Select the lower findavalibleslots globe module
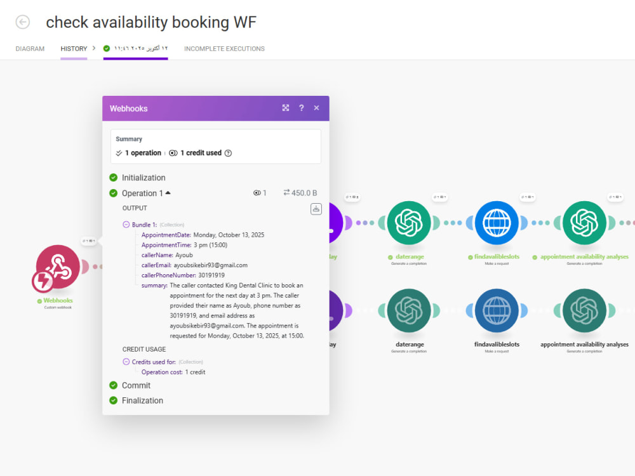 coord(497,310)
